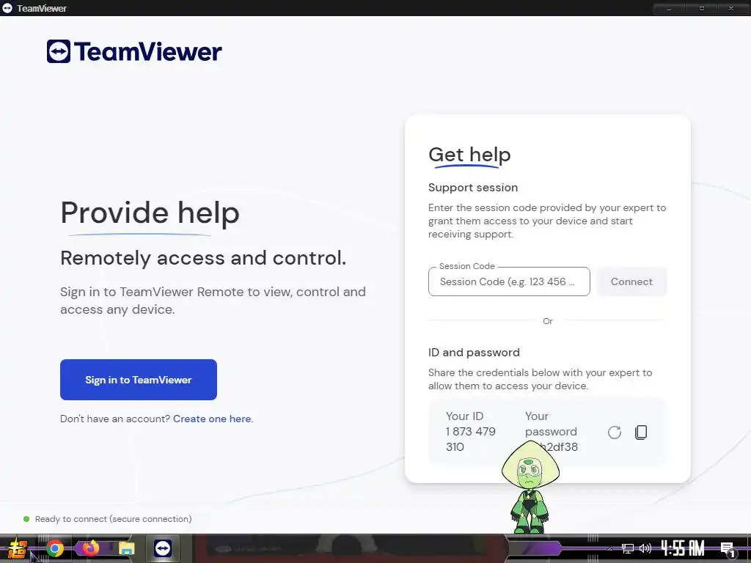Open Firefox from the taskbar
This screenshot has width=751, height=563.
tap(90, 548)
